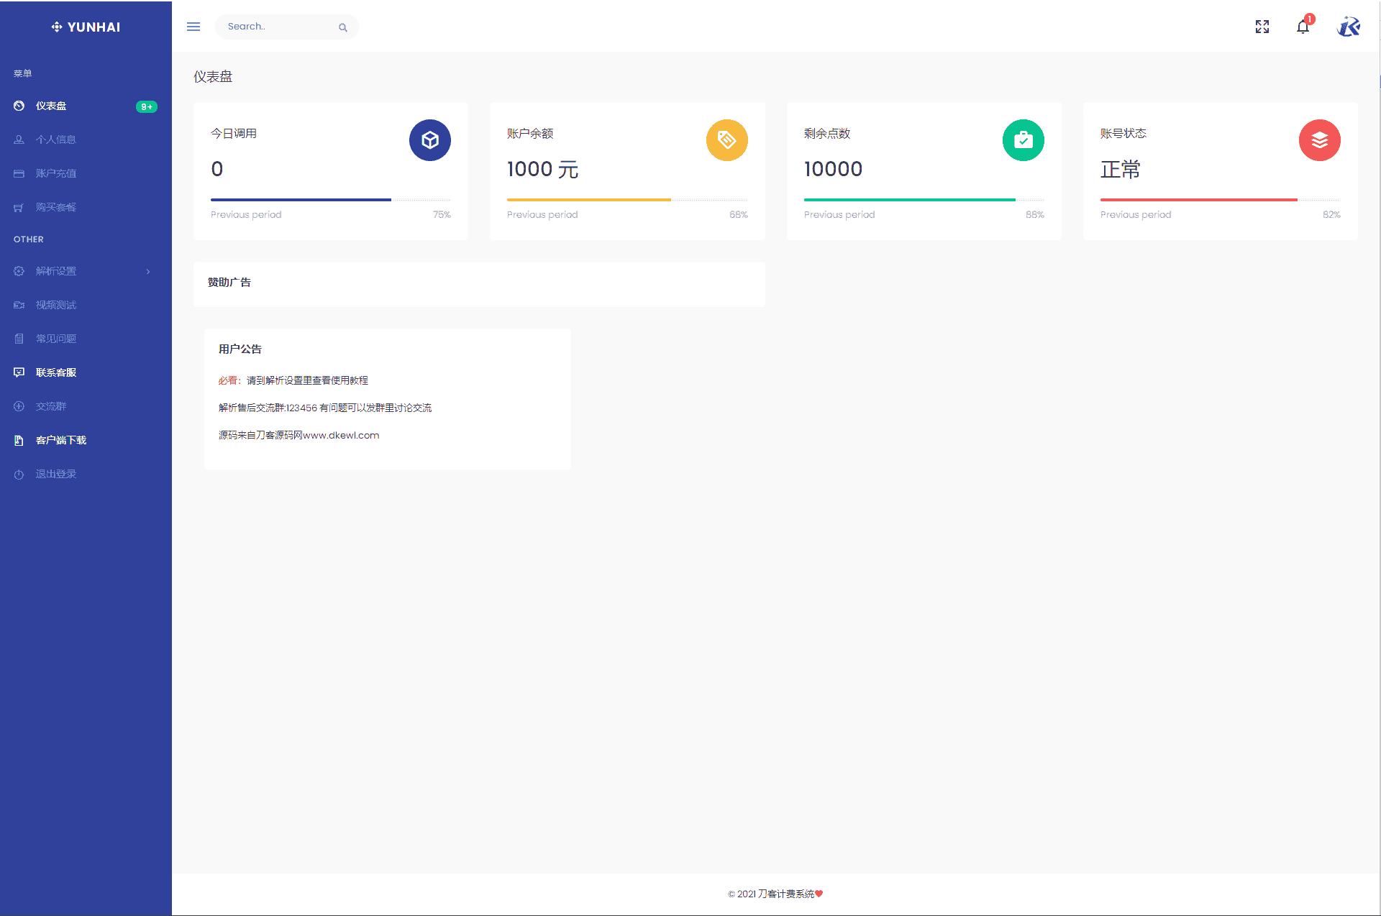The height and width of the screenshot is (916, 1381).
Task: Click the fullscreen expand icon
Action: pyautogui.click(x=1262, y=27)
